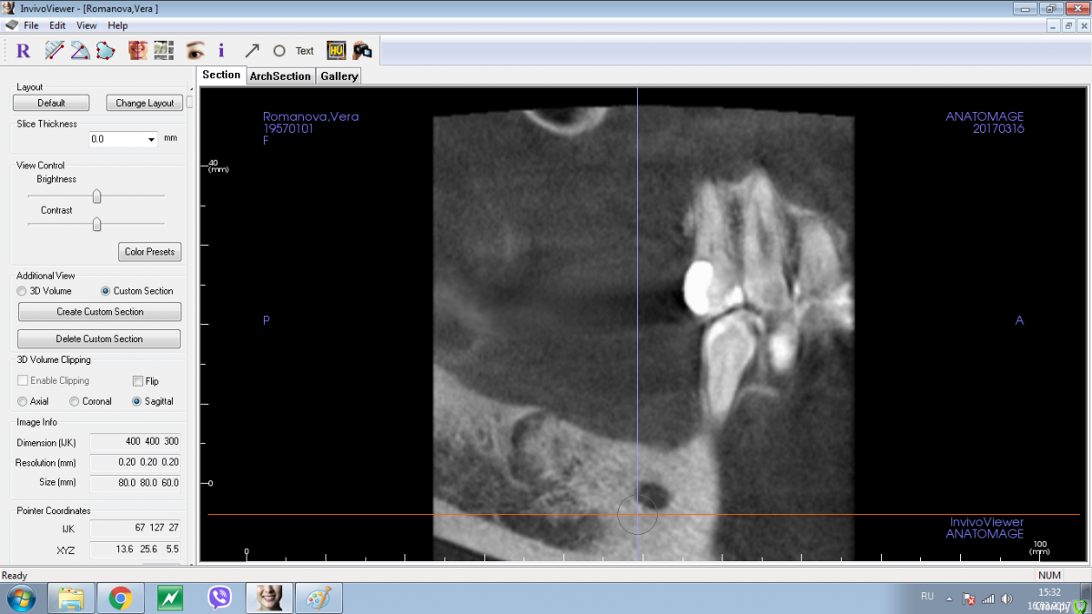The image size is (1092, 614).
Task: Open the Color Presets dialog
Action: coord(149,252)
